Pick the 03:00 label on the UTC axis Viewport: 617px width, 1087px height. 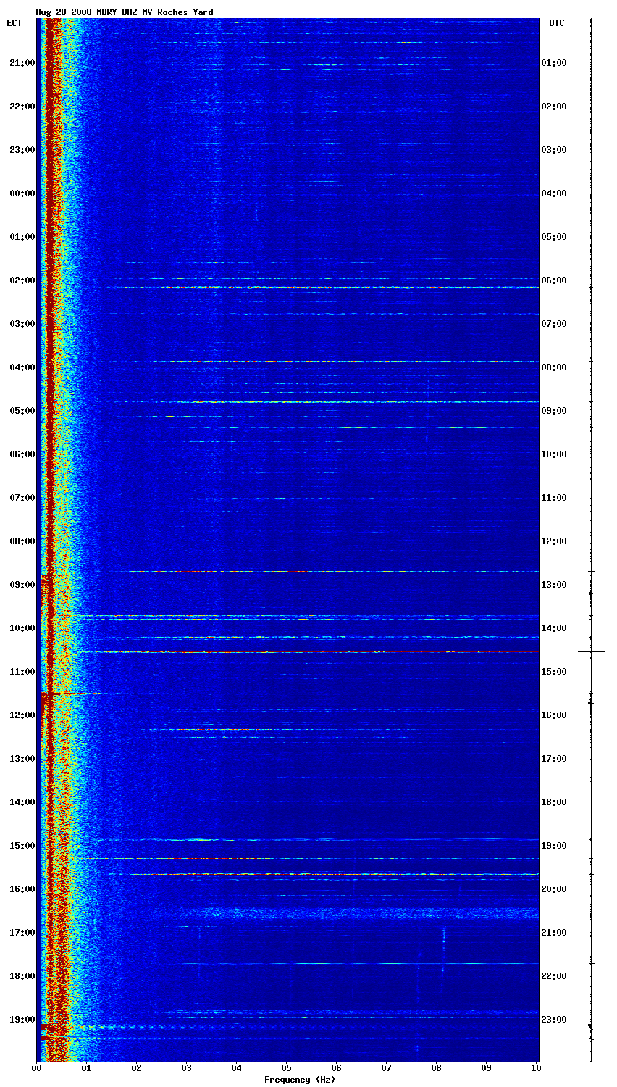pos(554,150)
